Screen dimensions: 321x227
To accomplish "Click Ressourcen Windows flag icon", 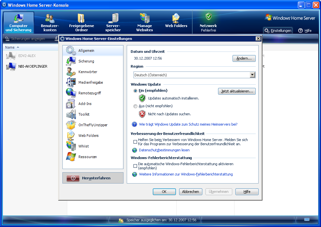I will [x=71, y=157].
